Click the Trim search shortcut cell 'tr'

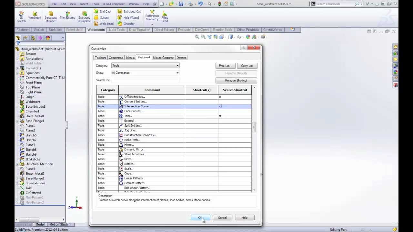tap(235, 116)
